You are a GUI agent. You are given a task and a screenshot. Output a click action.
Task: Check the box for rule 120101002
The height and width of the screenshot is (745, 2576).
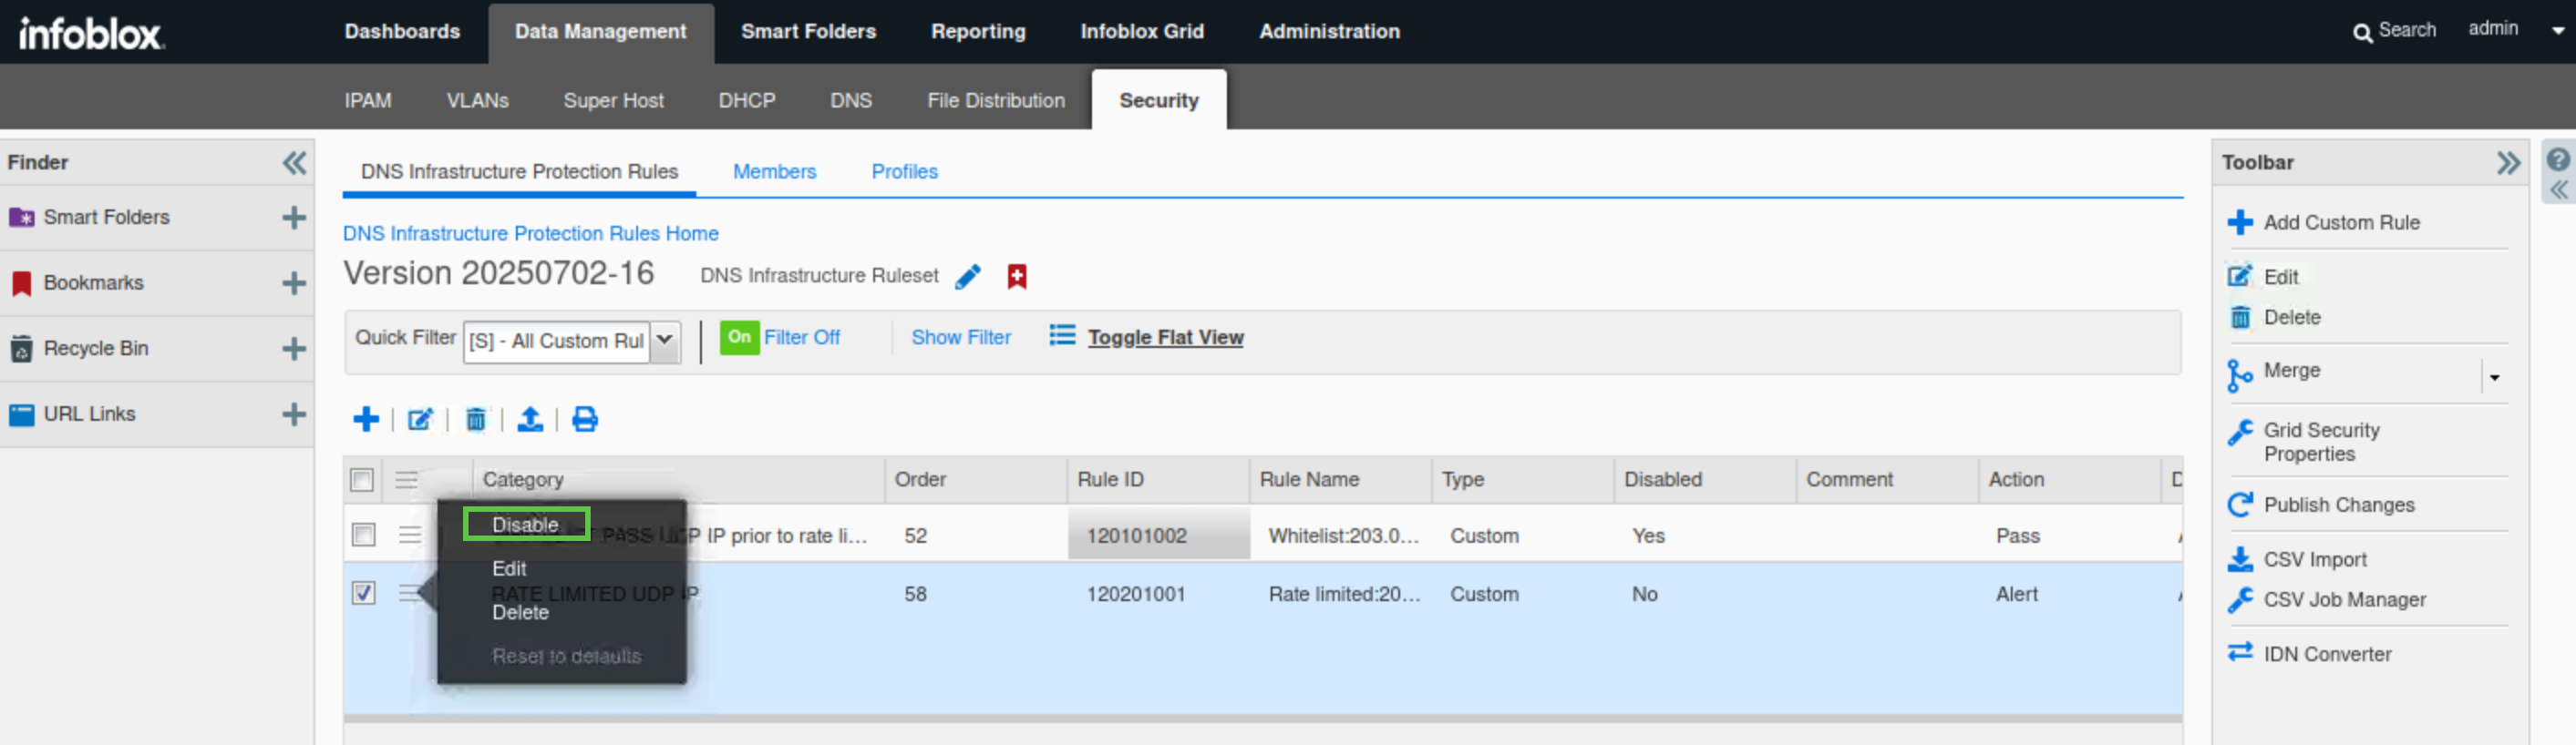(363, 536)
